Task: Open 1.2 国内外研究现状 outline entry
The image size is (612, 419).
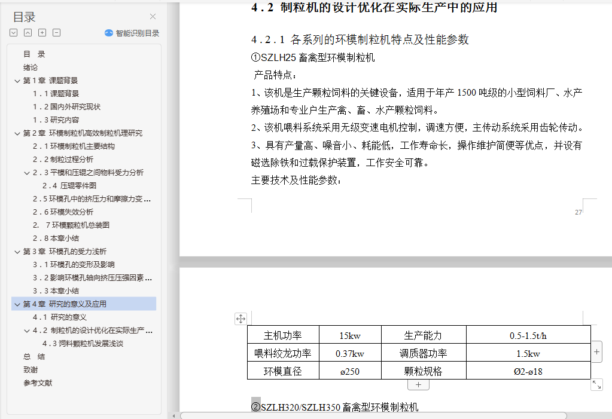Action: [x=67, y=107]
